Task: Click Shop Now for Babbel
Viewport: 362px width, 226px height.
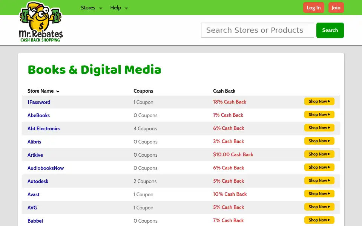Action: [319, 220]
